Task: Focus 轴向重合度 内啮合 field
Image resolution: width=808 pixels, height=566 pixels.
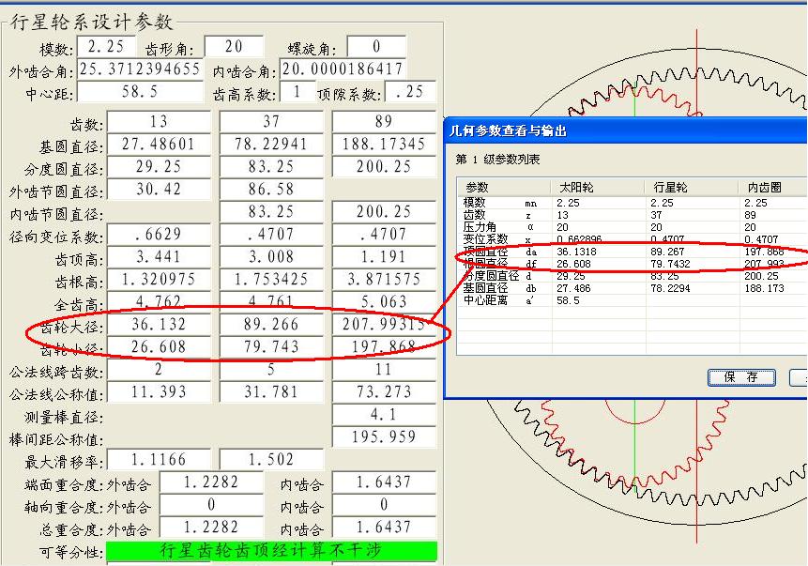Action: [384, 505]
